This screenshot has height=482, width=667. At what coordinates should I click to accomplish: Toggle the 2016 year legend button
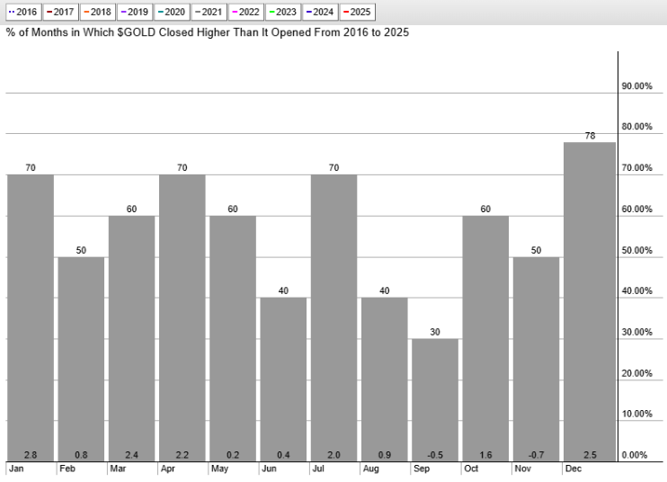(22, 13)
